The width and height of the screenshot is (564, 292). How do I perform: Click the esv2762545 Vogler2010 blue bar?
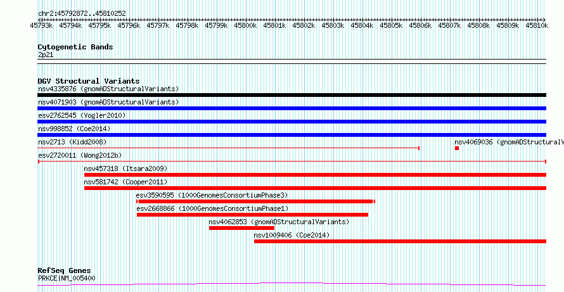[x=292, y=122]
